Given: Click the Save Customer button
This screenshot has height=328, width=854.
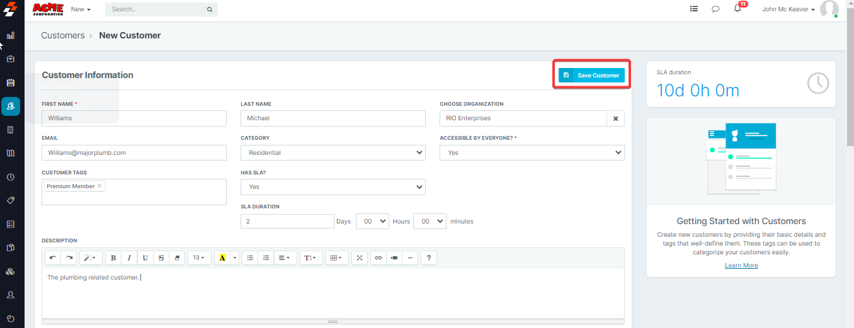Looking at the screenshot, I should coord(591,76).
